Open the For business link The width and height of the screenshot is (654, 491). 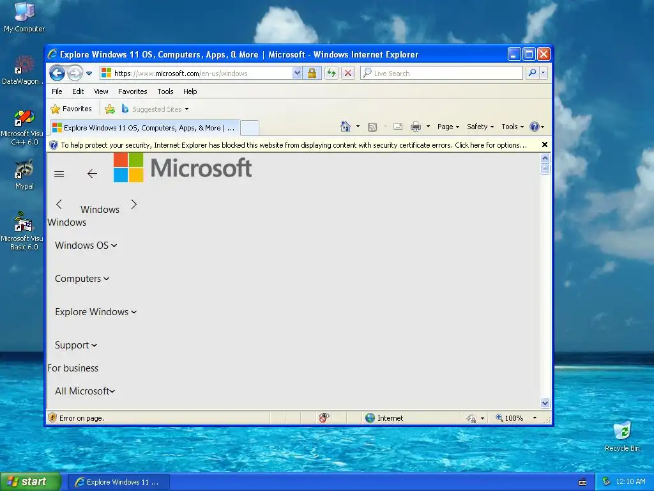pos(73,368)
